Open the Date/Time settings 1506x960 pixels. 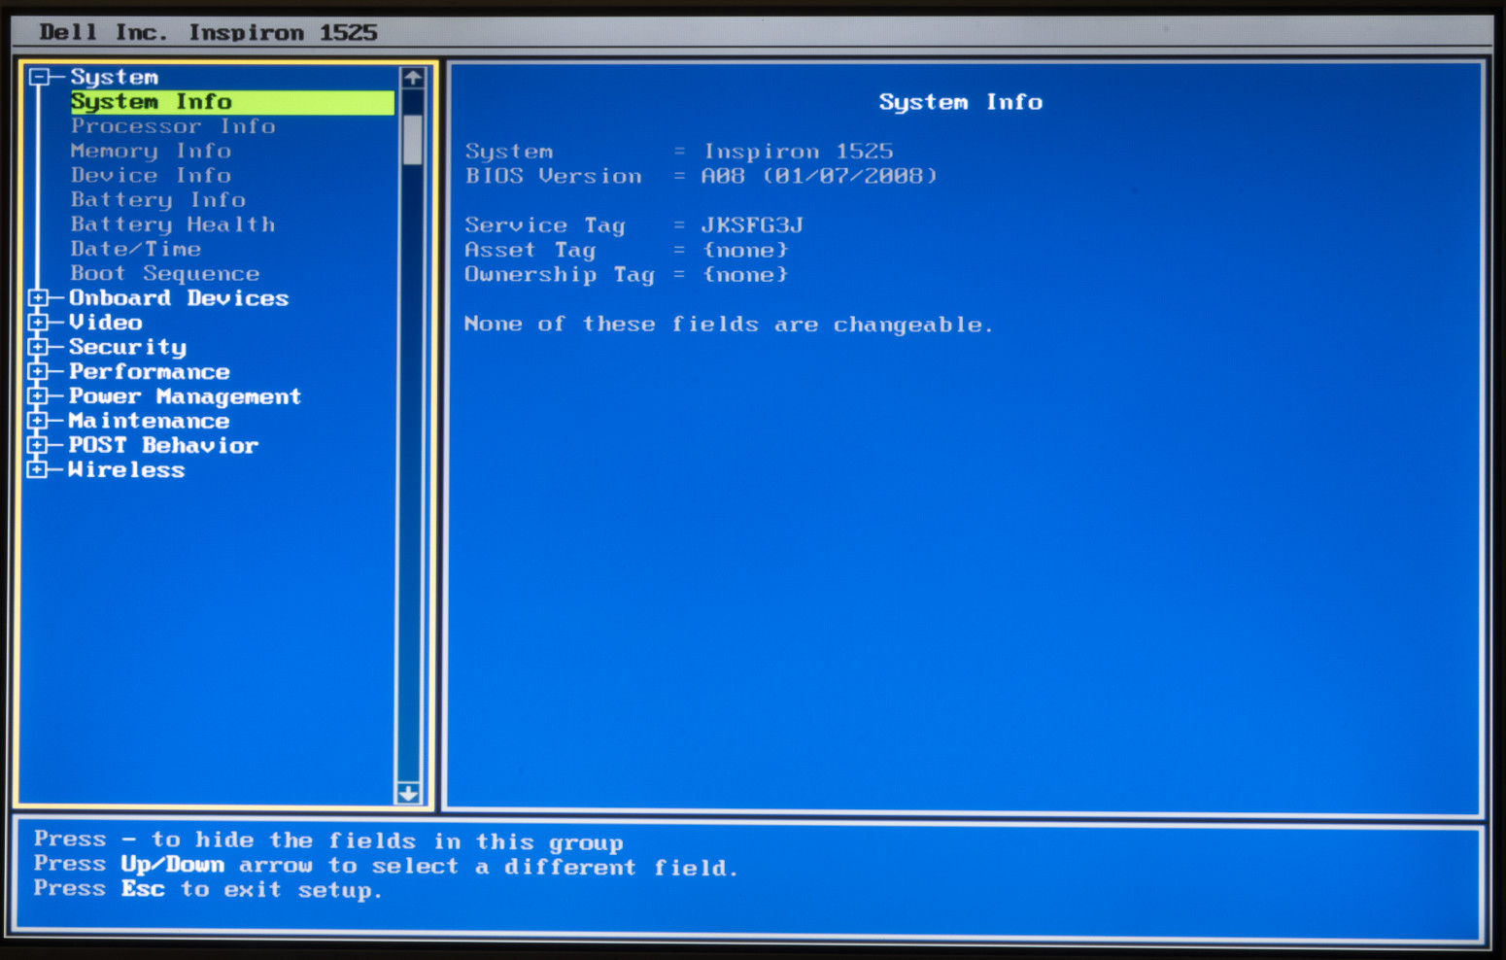click(136, 249)
